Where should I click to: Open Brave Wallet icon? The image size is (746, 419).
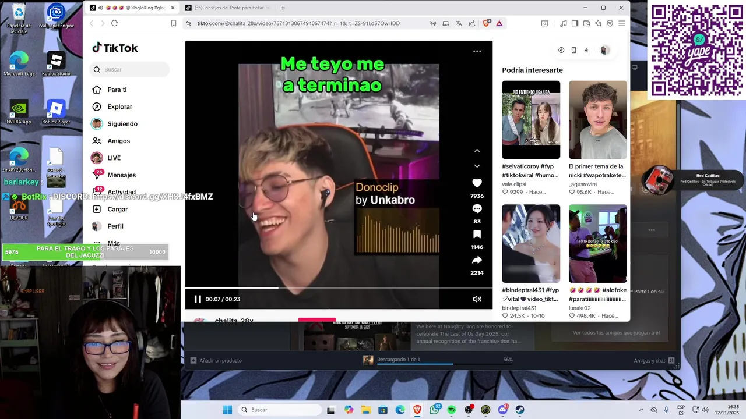[586, 23]
